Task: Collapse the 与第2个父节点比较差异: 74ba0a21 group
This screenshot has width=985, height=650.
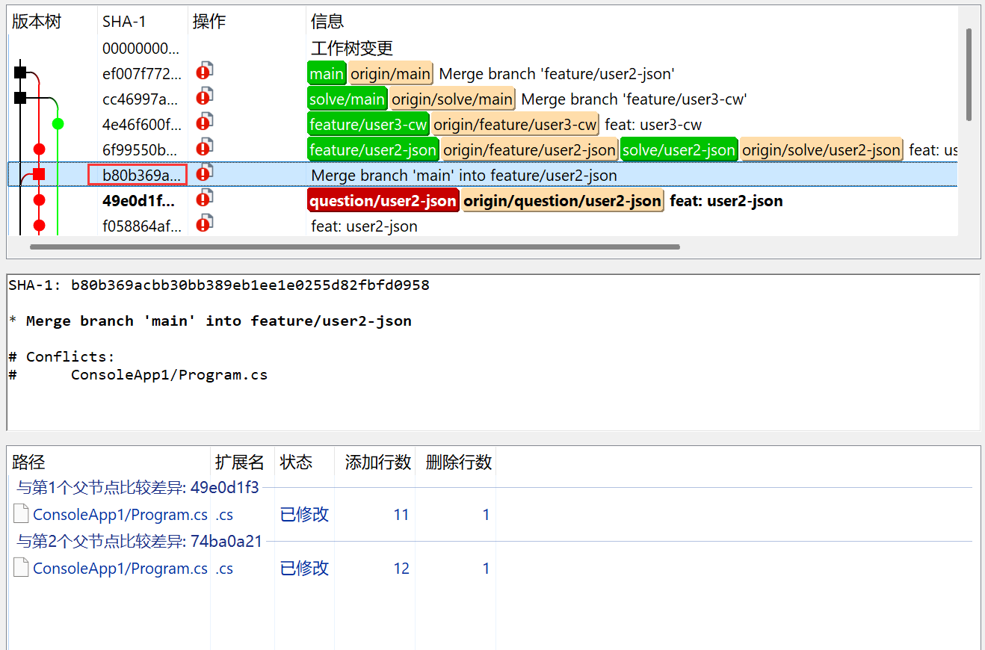Action: (139, 541)
